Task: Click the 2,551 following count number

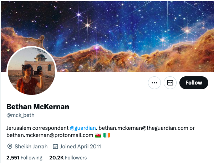Action: tap(13, 158)
